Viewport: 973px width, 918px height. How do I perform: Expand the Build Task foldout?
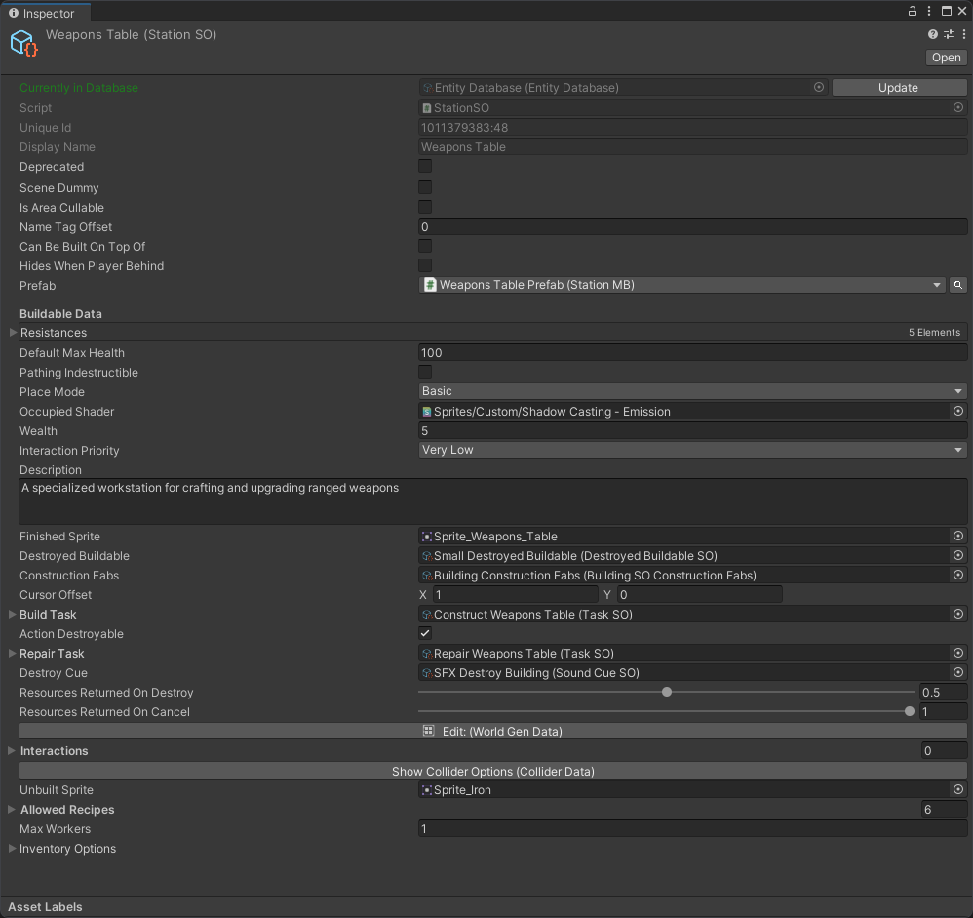click(x=13, y=614)
